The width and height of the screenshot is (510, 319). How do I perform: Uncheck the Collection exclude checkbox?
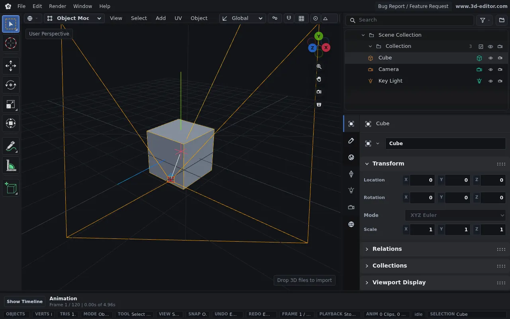point(481,46)
